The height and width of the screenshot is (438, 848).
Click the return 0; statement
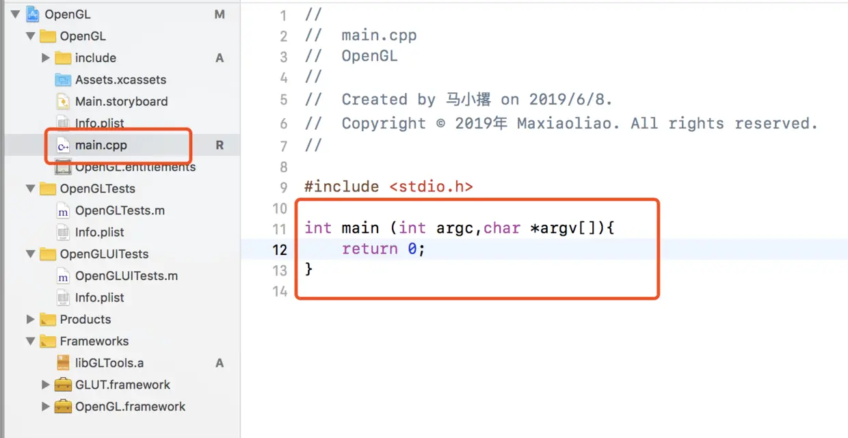click(384, 249)
